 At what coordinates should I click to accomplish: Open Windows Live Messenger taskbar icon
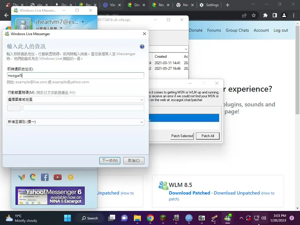coord(228,218)
